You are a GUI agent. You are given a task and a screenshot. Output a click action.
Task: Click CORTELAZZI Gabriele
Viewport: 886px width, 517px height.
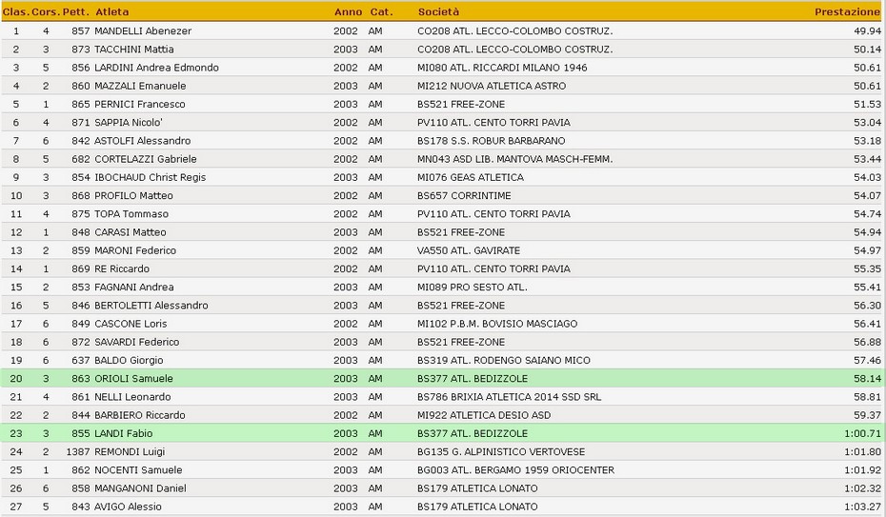coord(146,159)
